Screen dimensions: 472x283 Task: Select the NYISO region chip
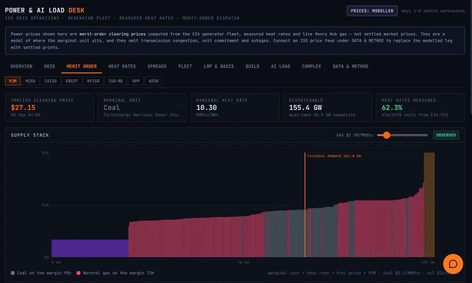93,81
